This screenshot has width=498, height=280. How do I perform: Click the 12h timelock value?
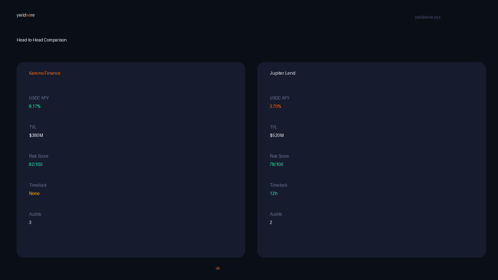tap(273, 193)
